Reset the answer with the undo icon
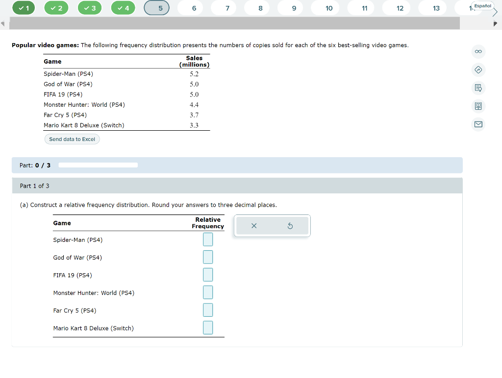The height and width of the screenshot is (378, 502). tap(290, 226)
